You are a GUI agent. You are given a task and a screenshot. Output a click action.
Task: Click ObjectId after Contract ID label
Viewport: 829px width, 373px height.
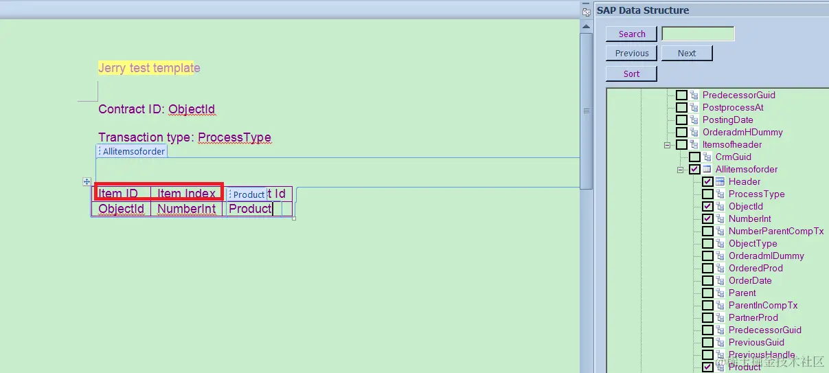coord(192,109)
